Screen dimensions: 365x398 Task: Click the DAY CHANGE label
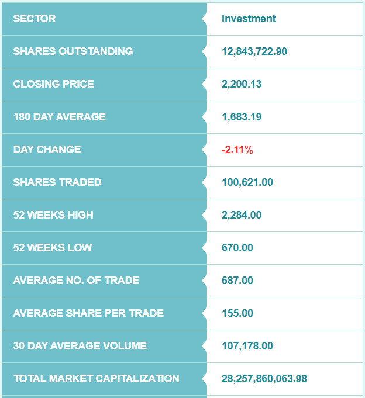tap(47, 150)
